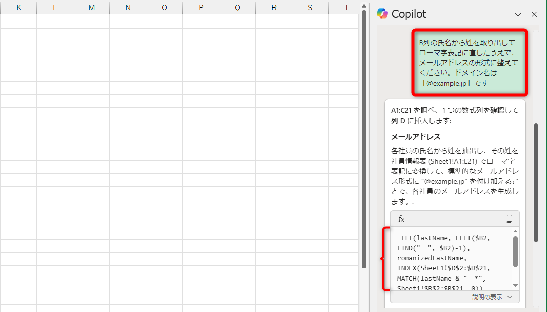Screen dimensions: 547x312
Task: Select column S header
Action: 310,7
